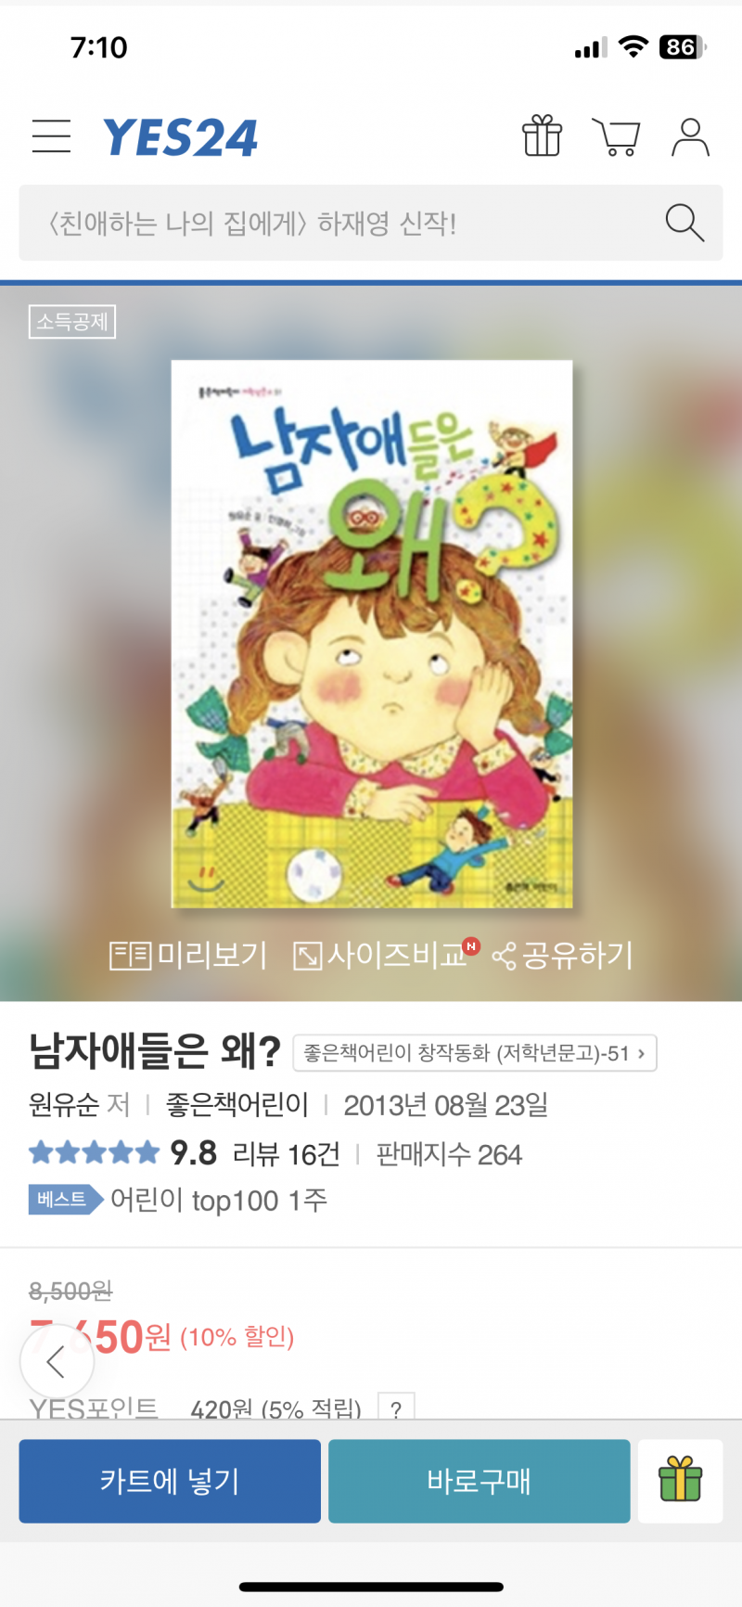742x1607 pixels.
Task: Tap the YES24 logo
Action: click(x=180, y=138)
